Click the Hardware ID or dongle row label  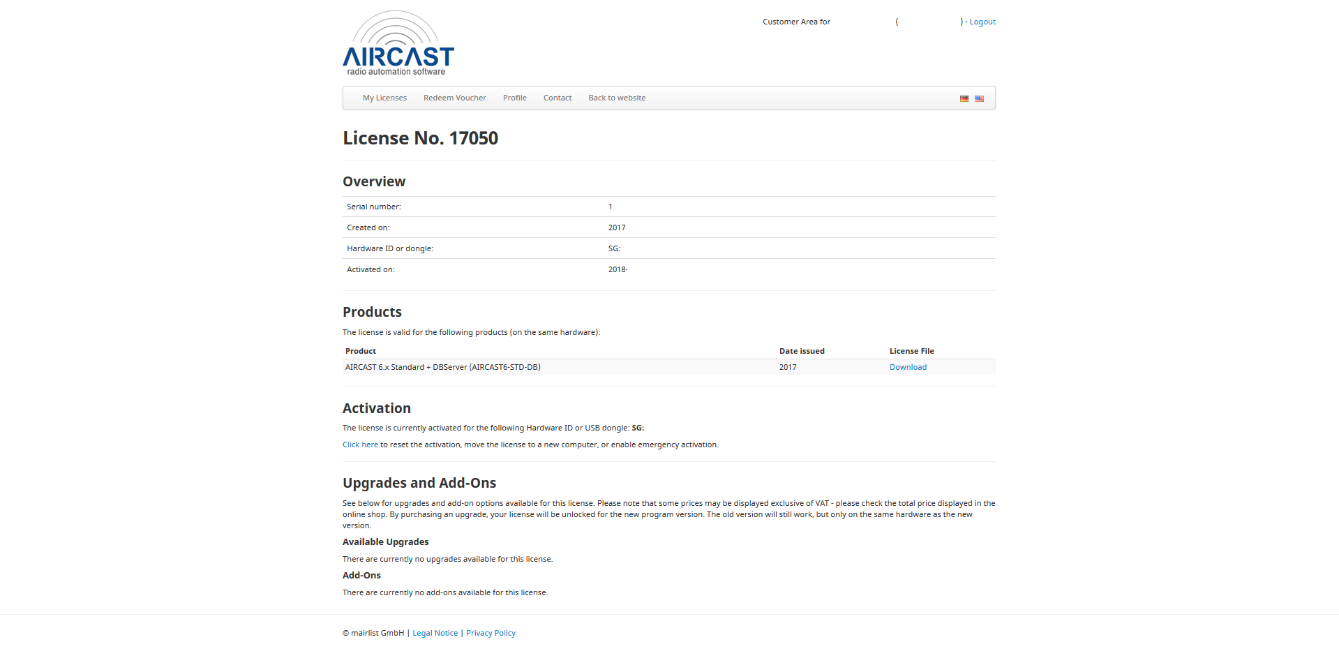coord(389,248)
